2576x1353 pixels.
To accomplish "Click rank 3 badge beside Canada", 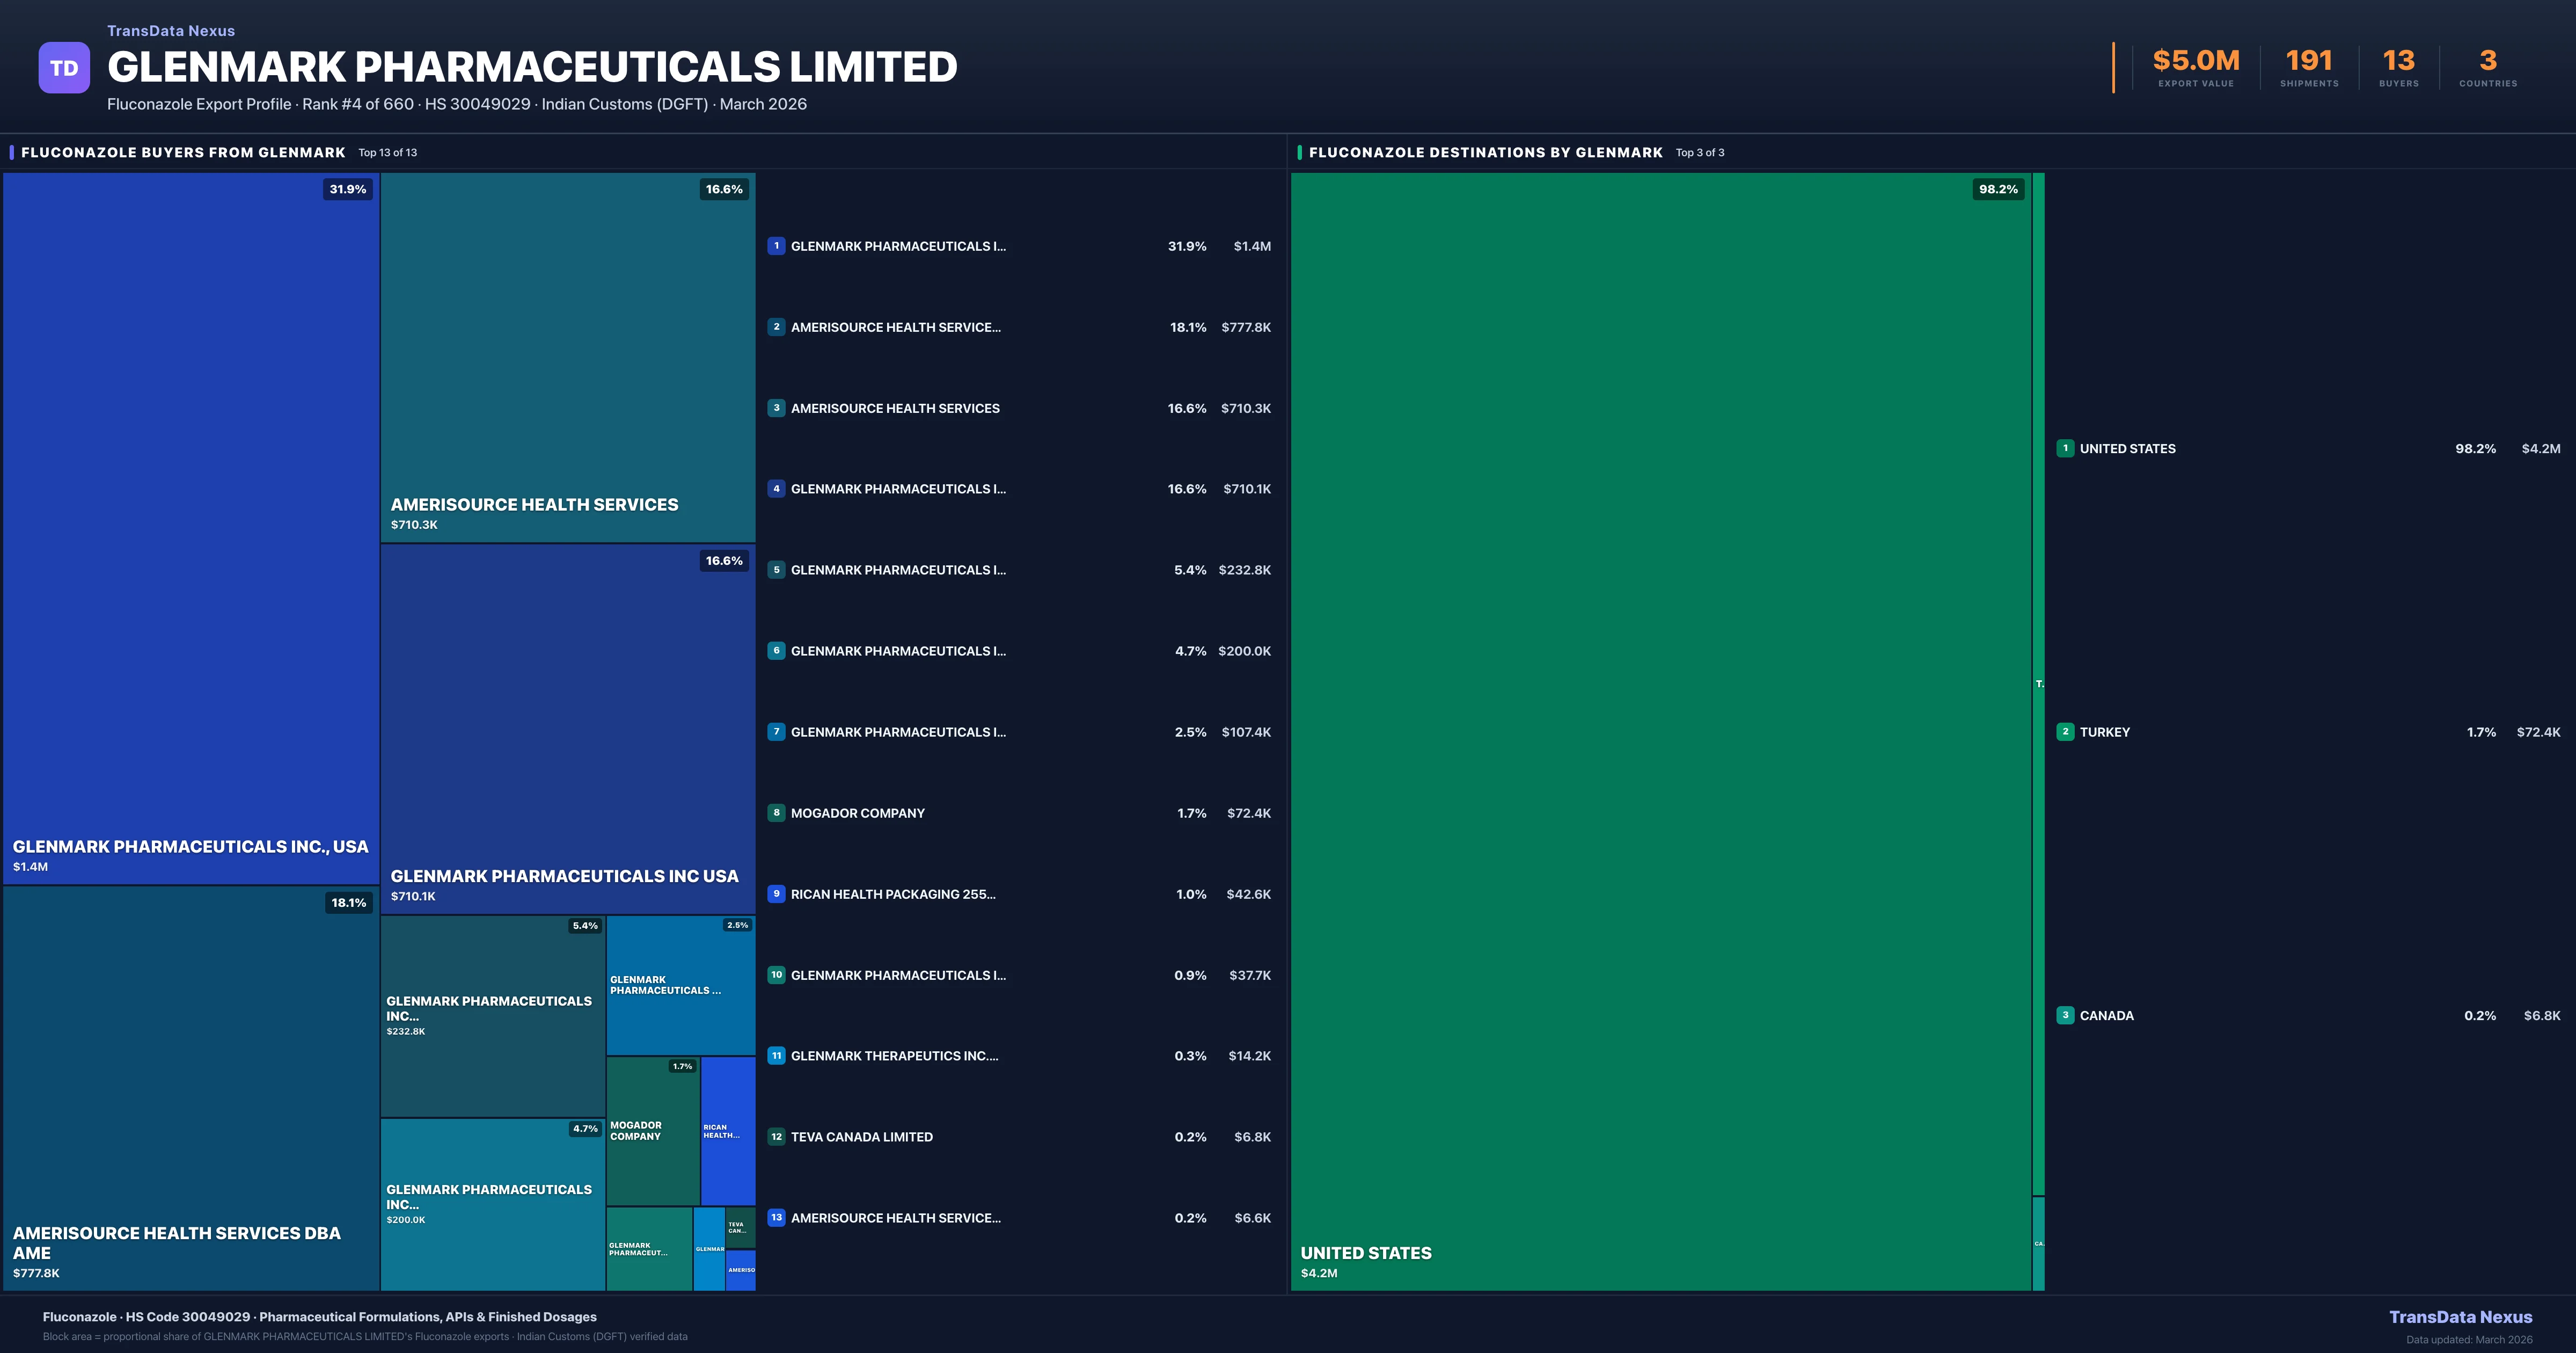I will click(x=2065, y=1015).
